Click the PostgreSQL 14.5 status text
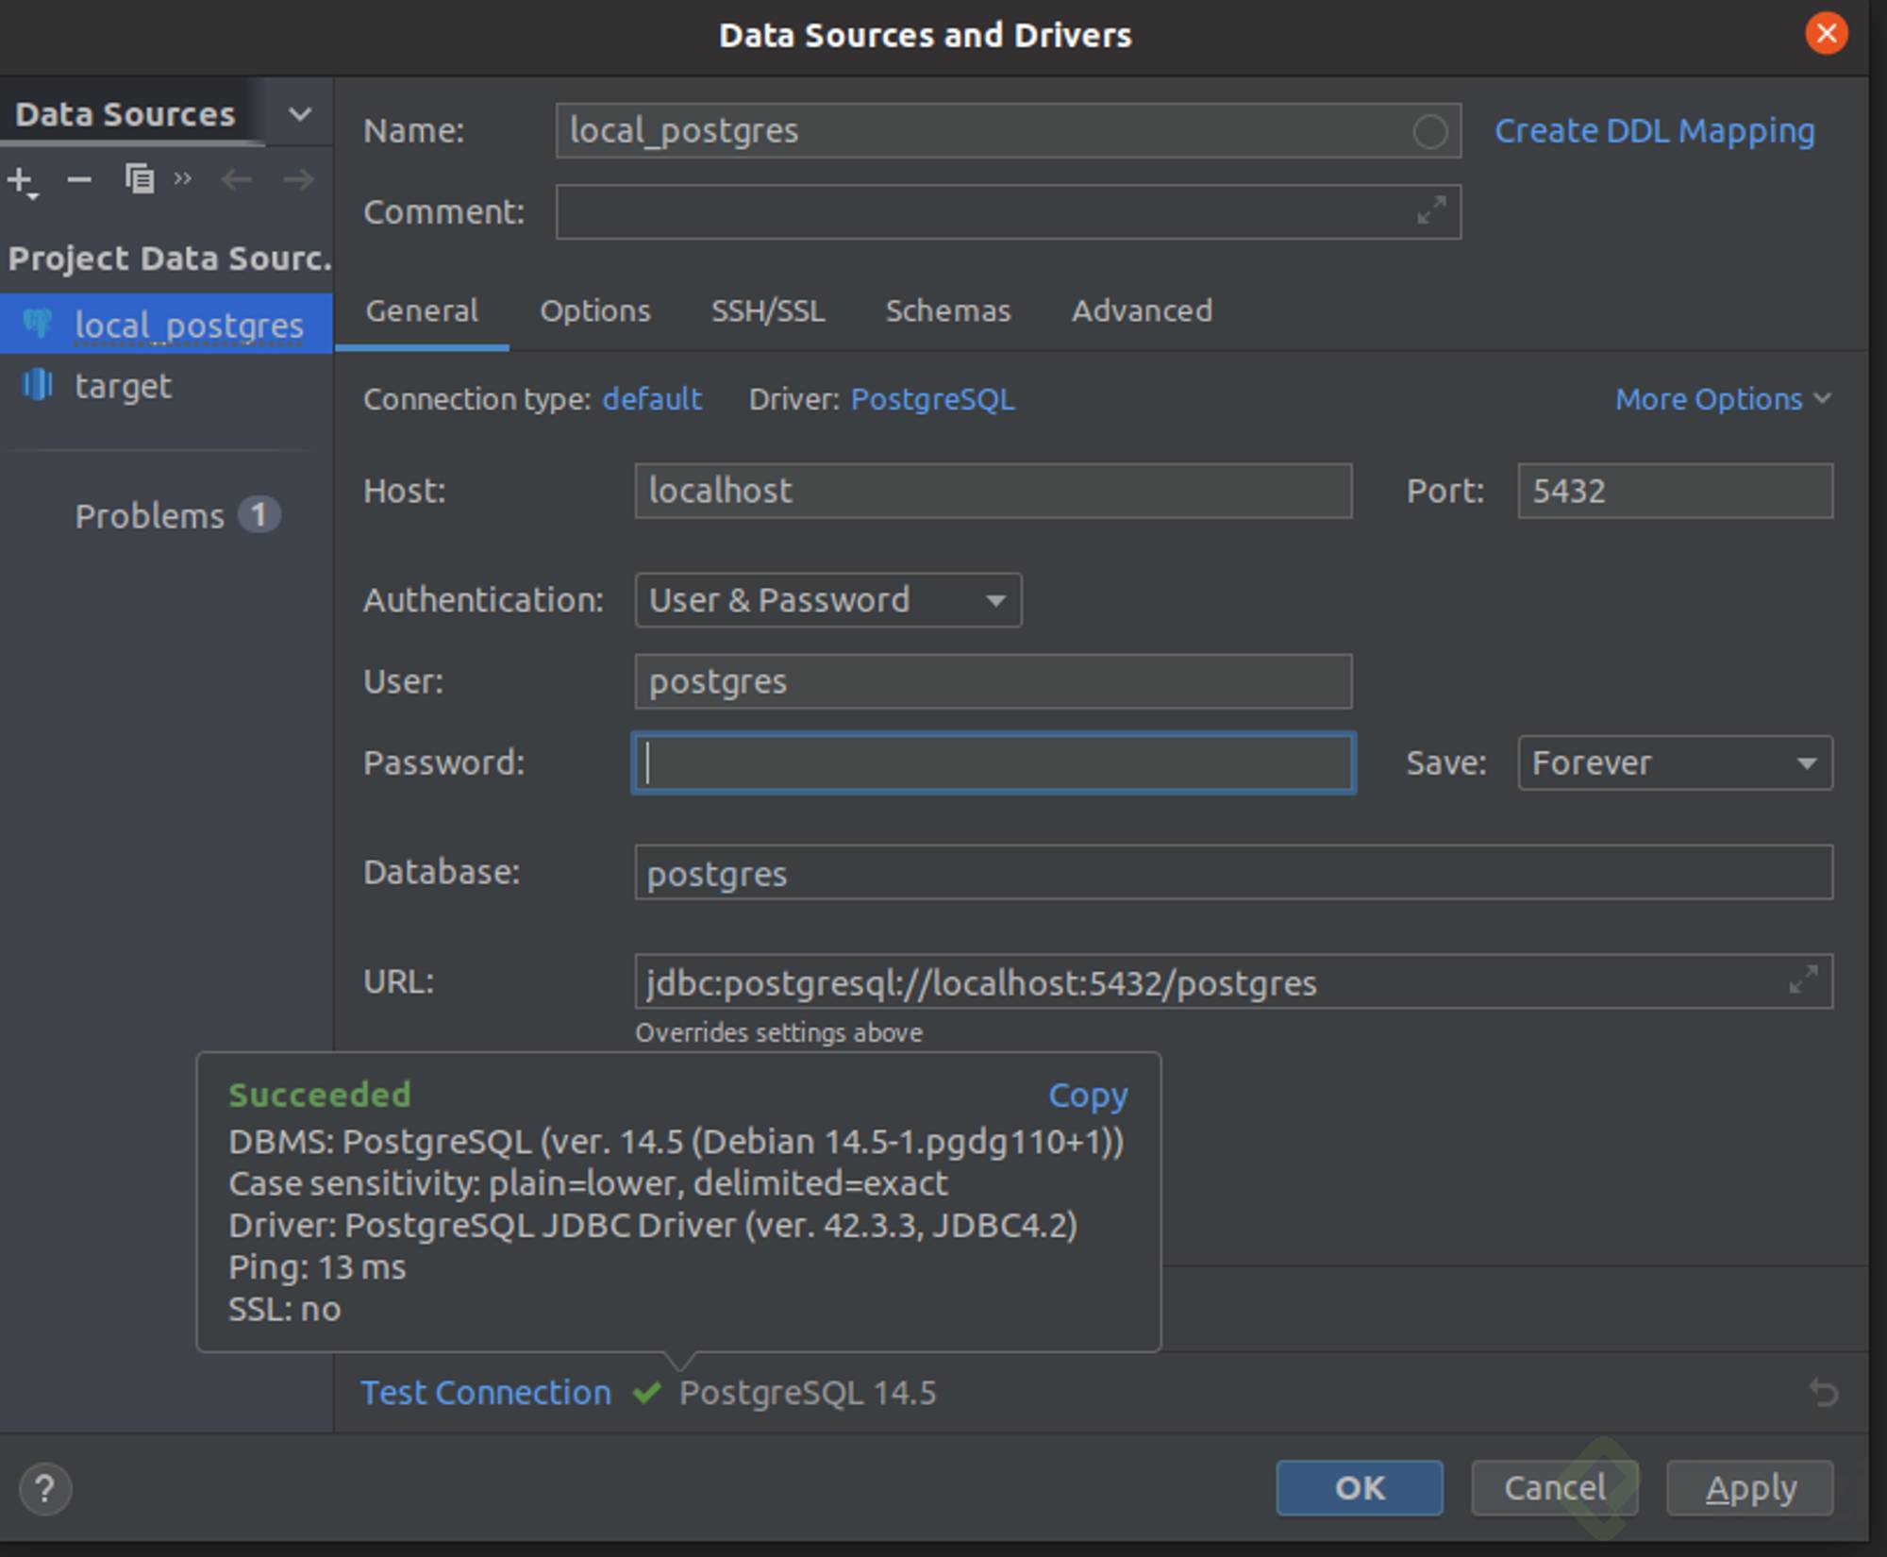This screenshot has height=1557, width=1887. click(808, 1393)
